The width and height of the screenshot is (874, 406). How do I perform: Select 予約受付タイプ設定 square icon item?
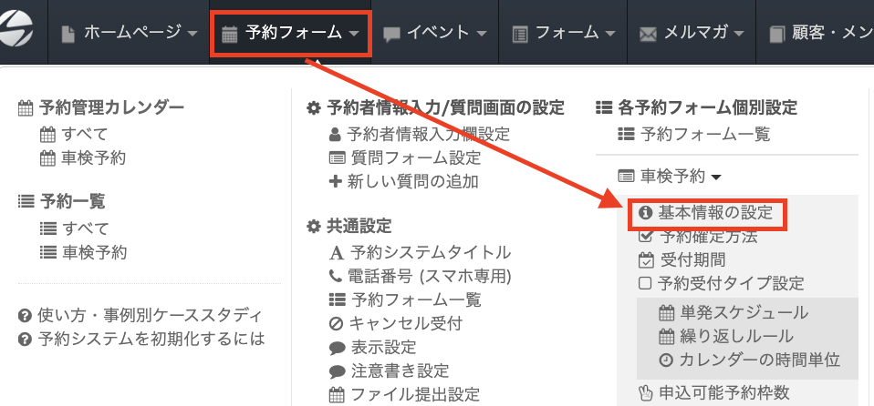(646, 283)
